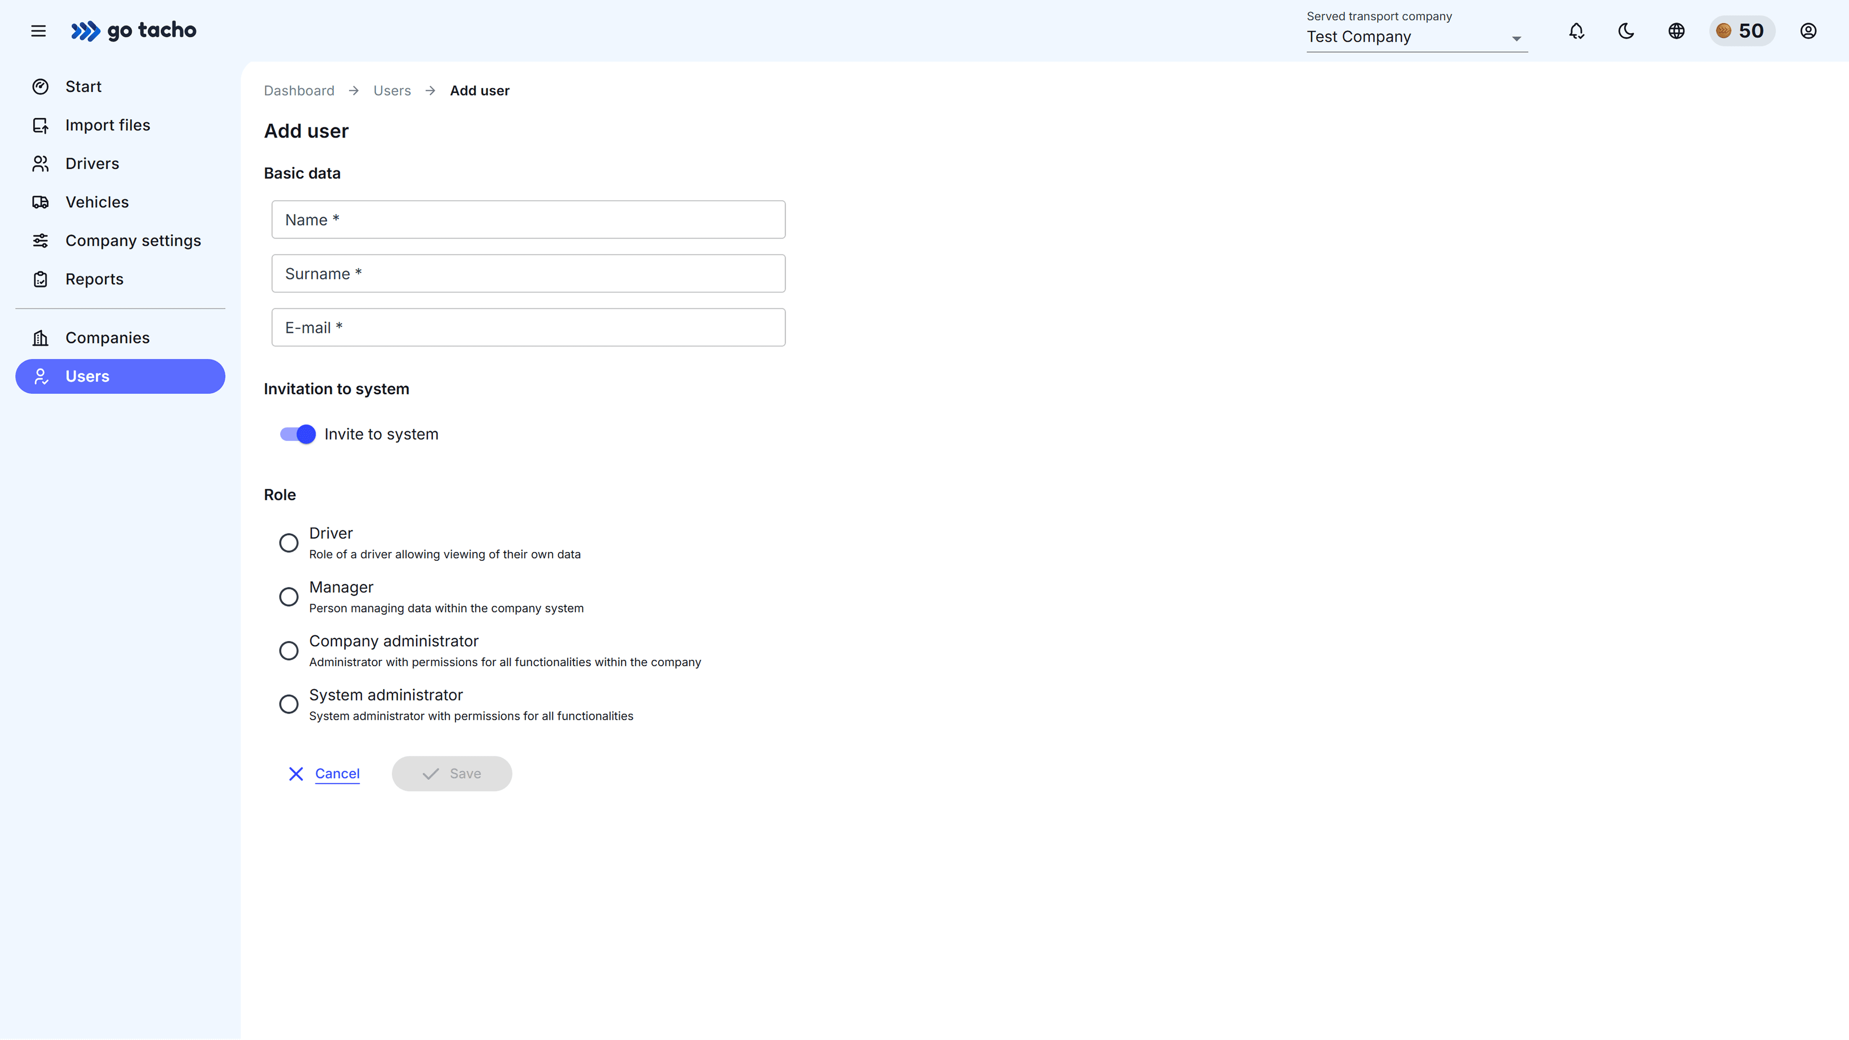Click the Add user breadcrumb
Image resolution: width=1849 pixels, height=1040 pixels.
pos(480,91)
